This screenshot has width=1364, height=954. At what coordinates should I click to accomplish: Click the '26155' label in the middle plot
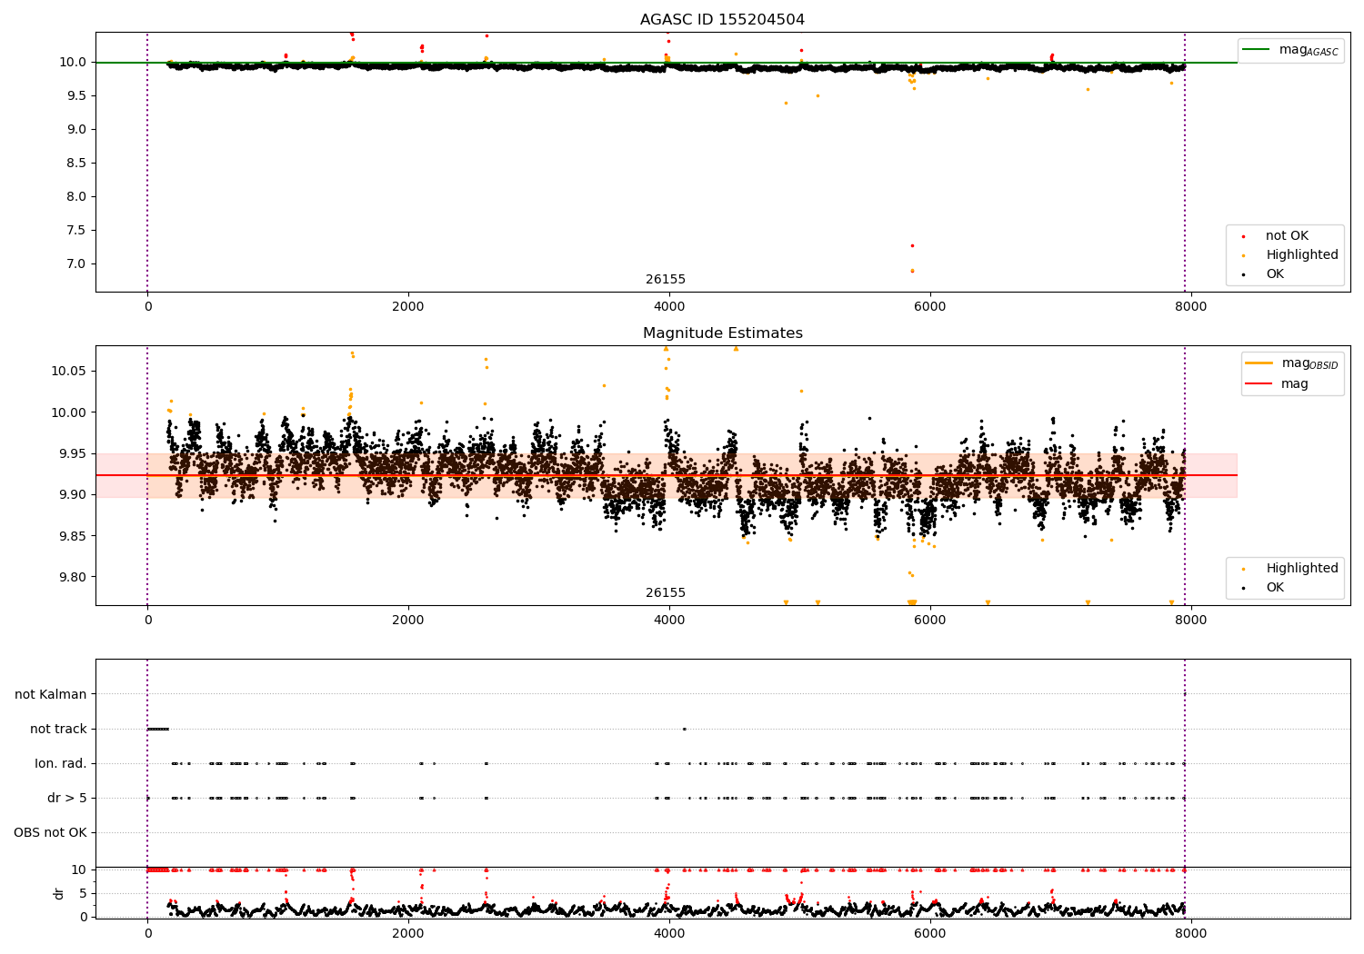(x=666, y=593)
